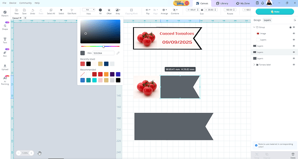Choose the red recently used swatch
Screen dimensions: 298x159
82,64
